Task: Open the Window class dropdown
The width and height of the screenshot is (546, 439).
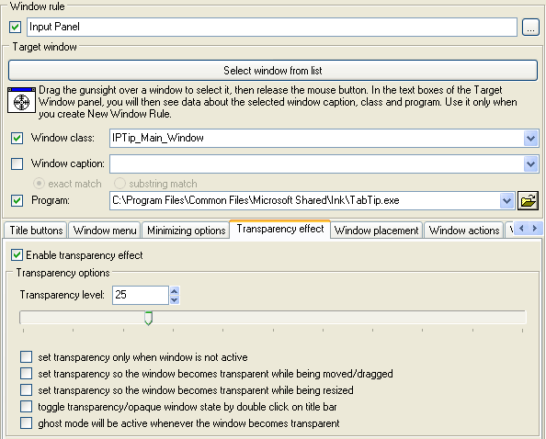Action: [530, 139]
